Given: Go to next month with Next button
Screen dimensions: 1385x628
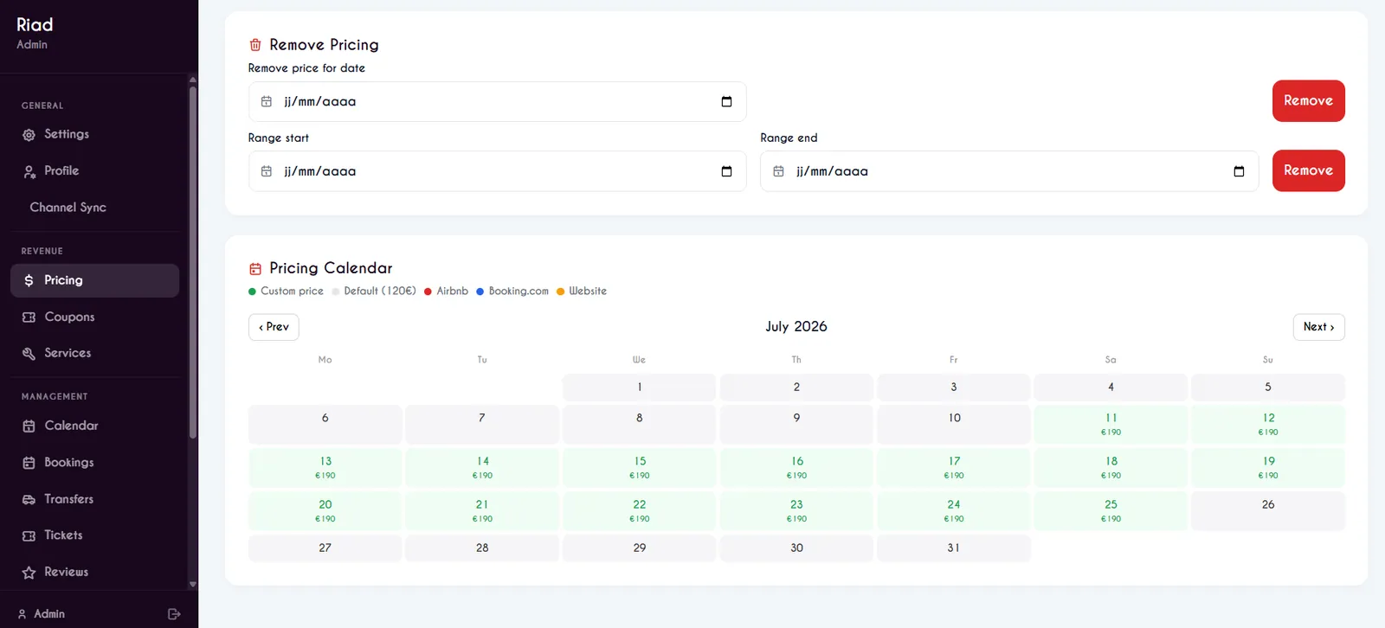Looking at the screenshot, I should (1318, 327).
